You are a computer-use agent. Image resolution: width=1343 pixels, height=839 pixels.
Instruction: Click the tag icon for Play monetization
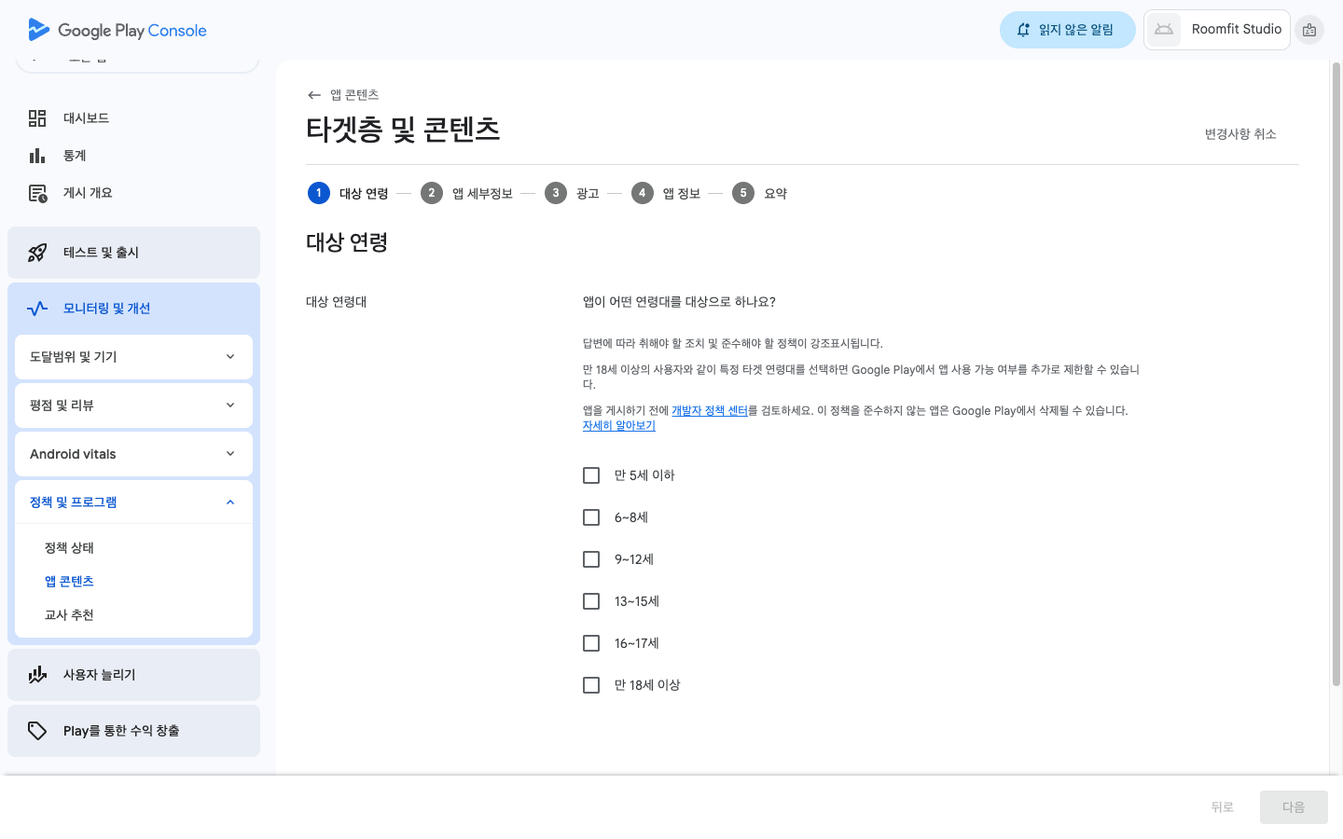[37, 731]
